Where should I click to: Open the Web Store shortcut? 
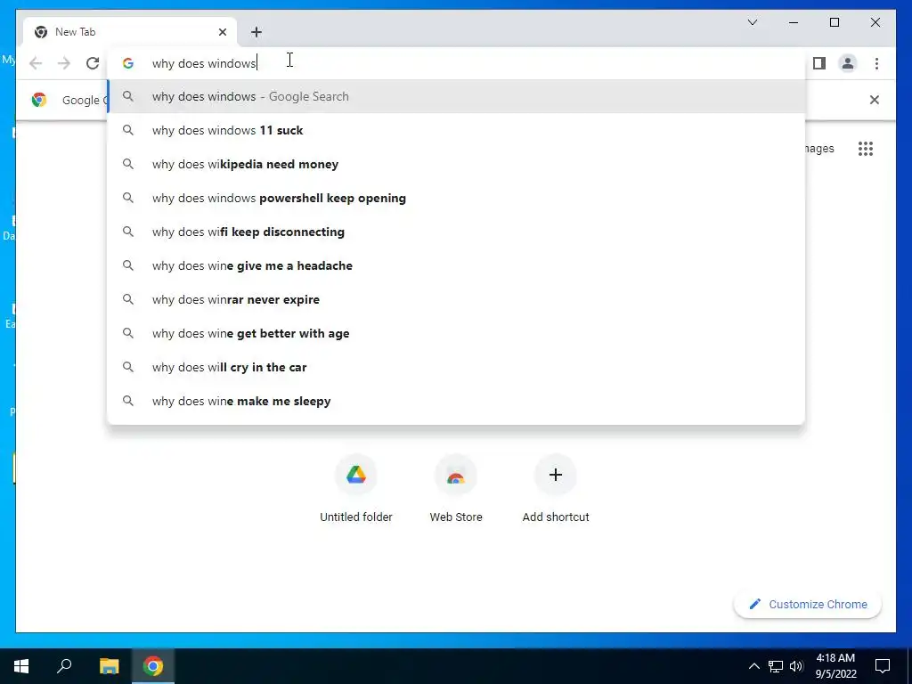[456, 489]
